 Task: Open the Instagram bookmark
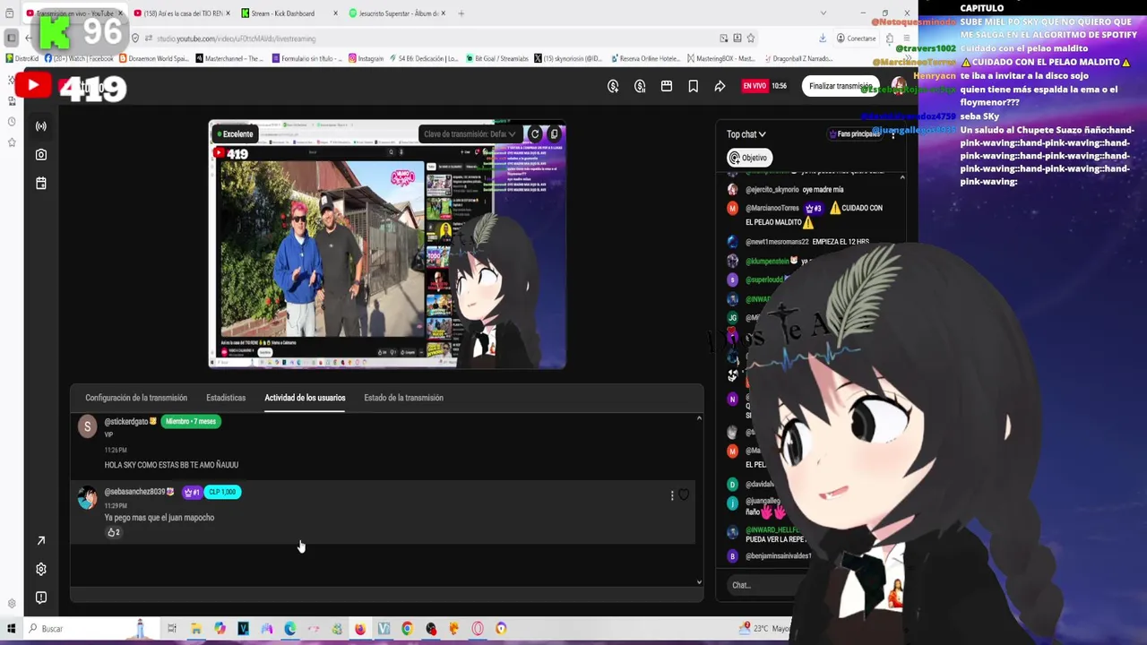(365, 58)
